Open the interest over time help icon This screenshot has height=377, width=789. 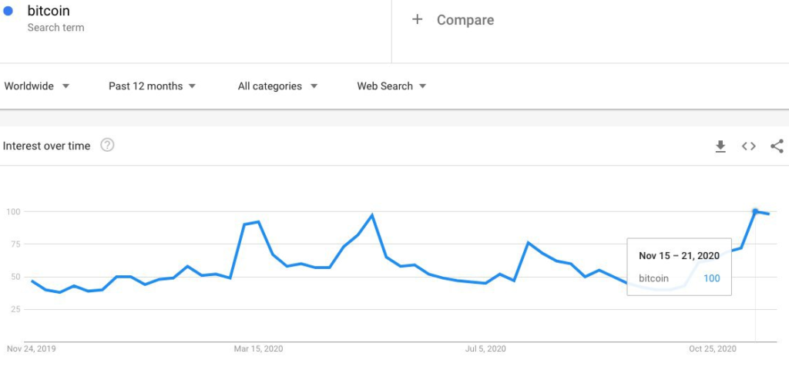(107, 146)
